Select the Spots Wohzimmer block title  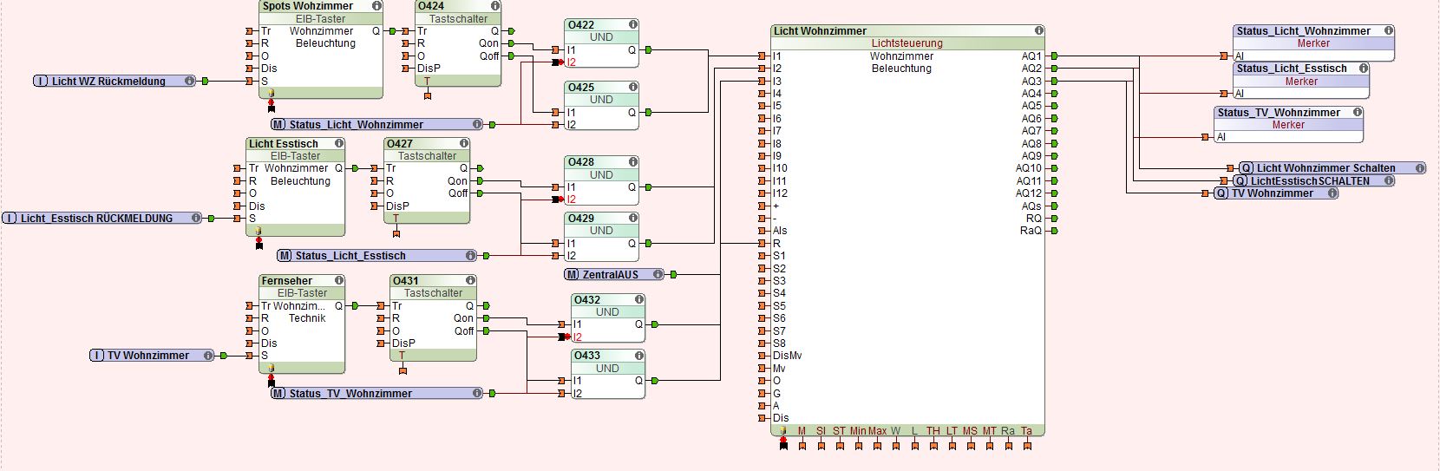point(308,6)
